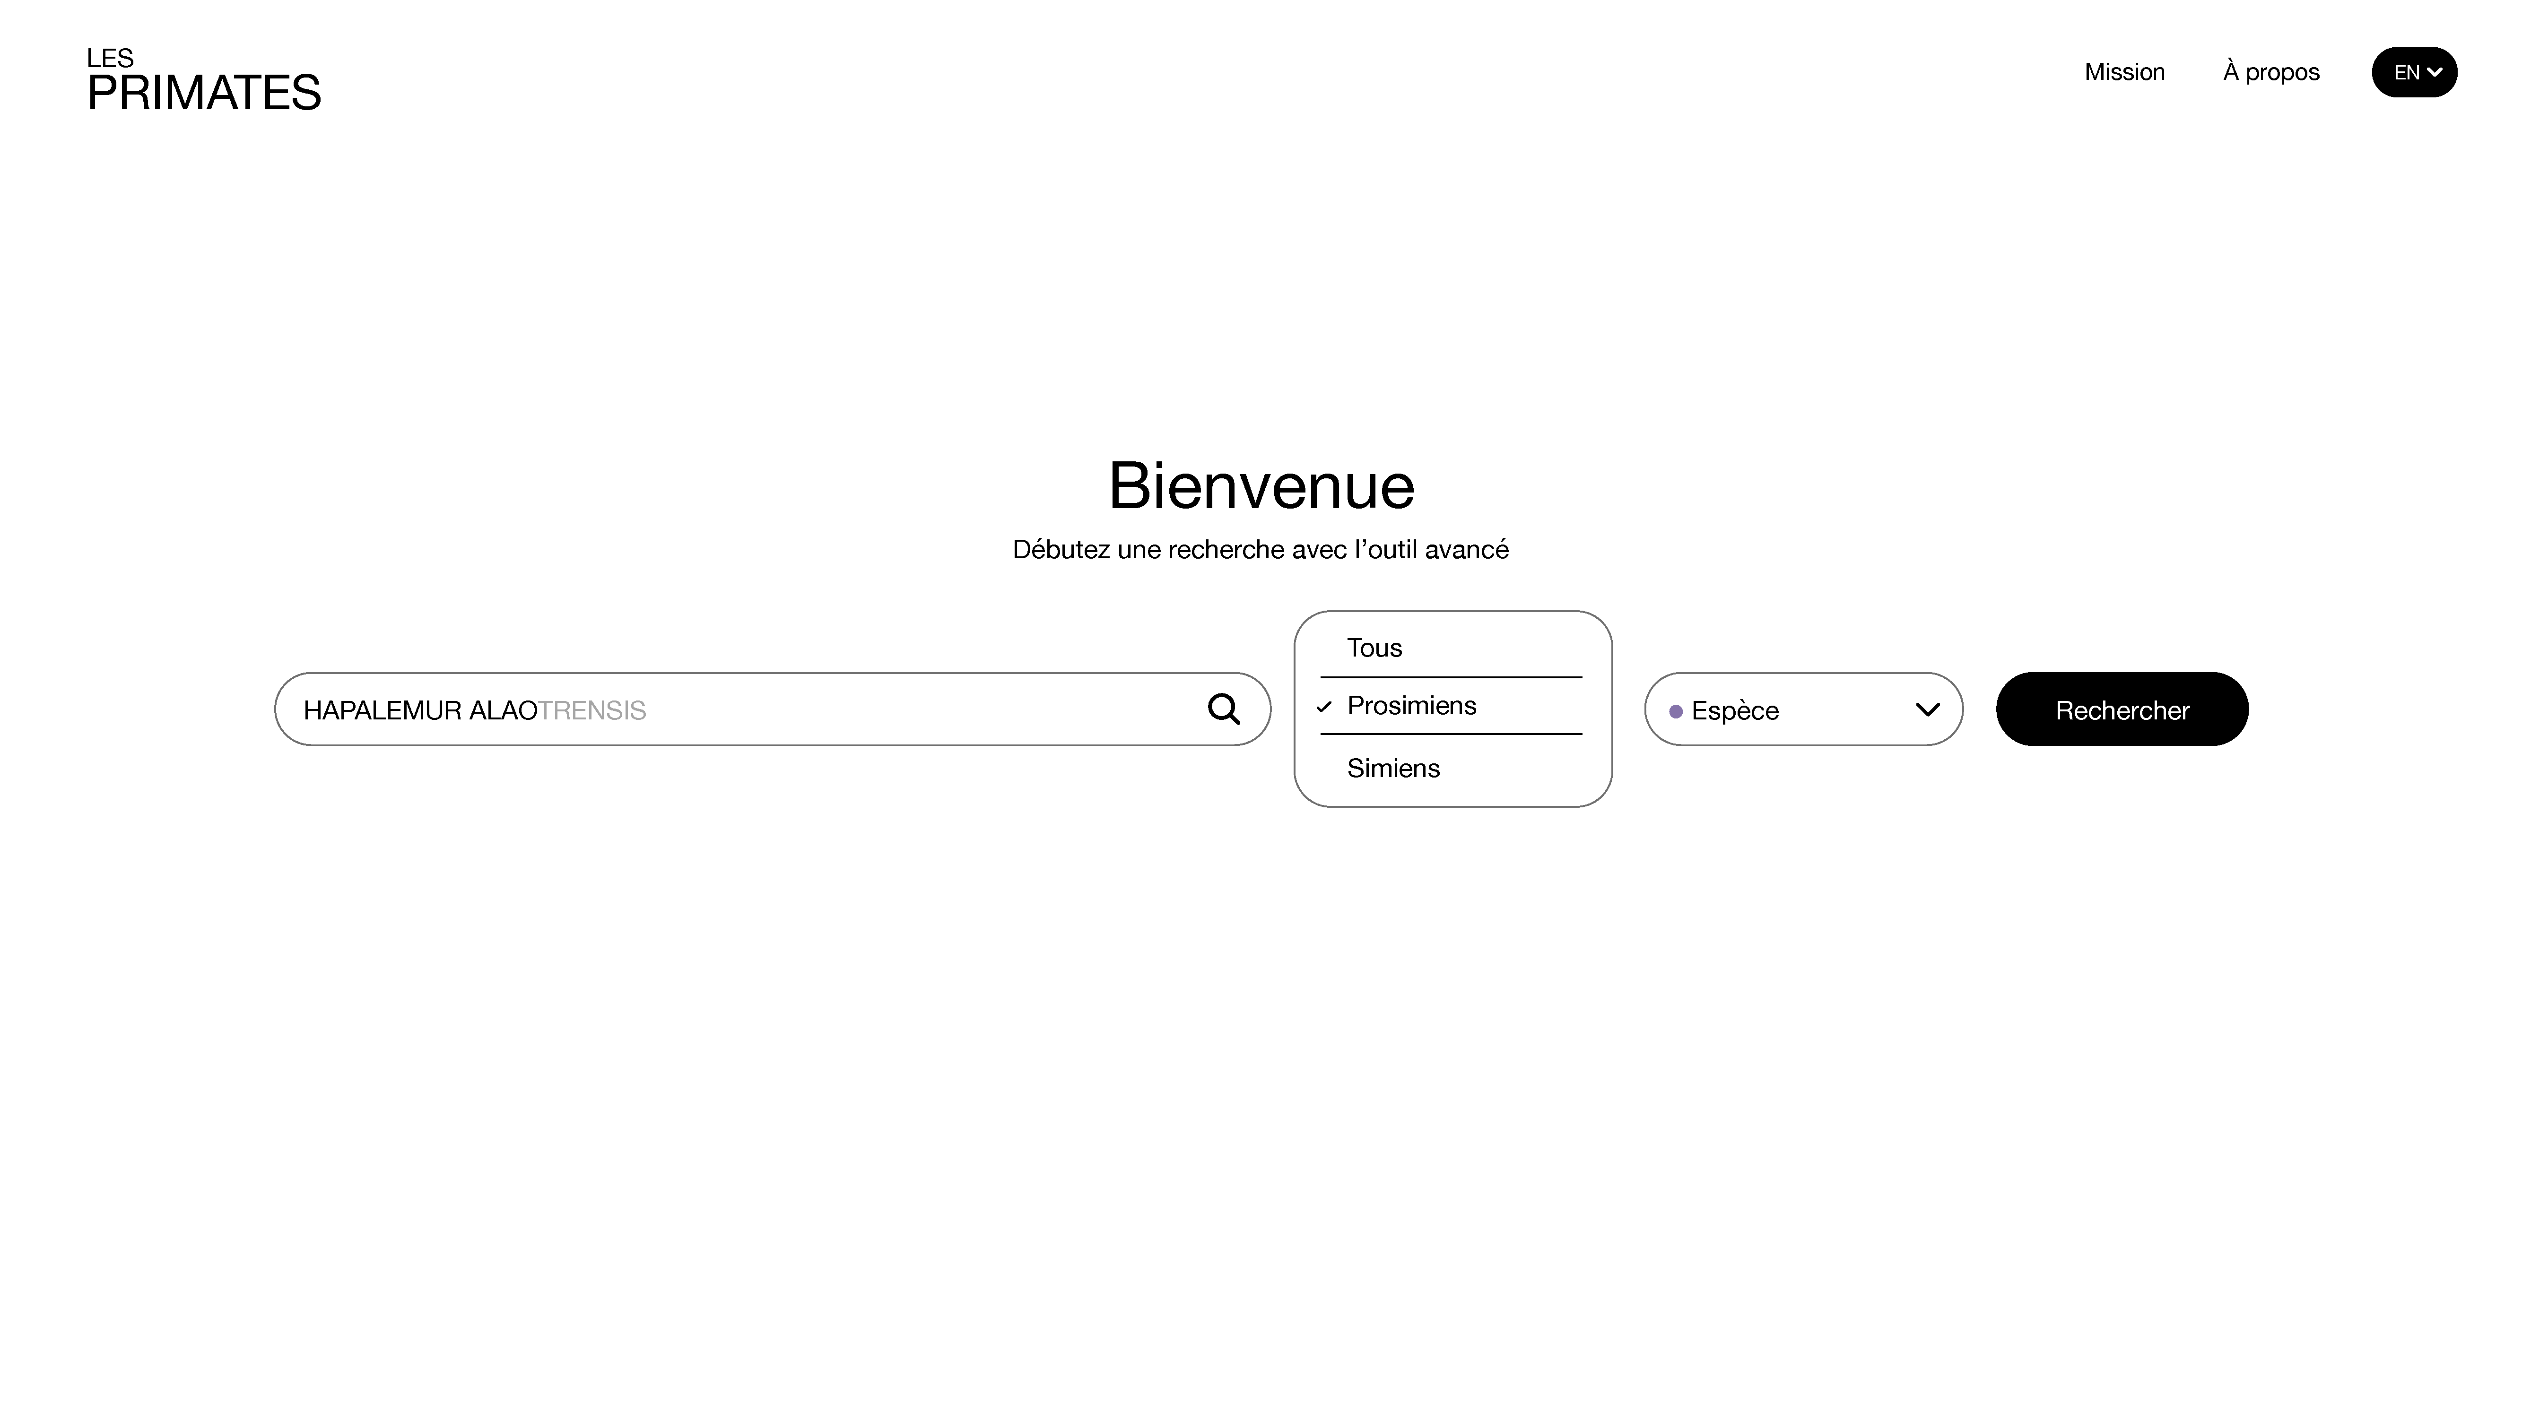Click the Espèce label in the filter
This screenshot has height=1418, width=2522.
click(x=1734, y=710)
